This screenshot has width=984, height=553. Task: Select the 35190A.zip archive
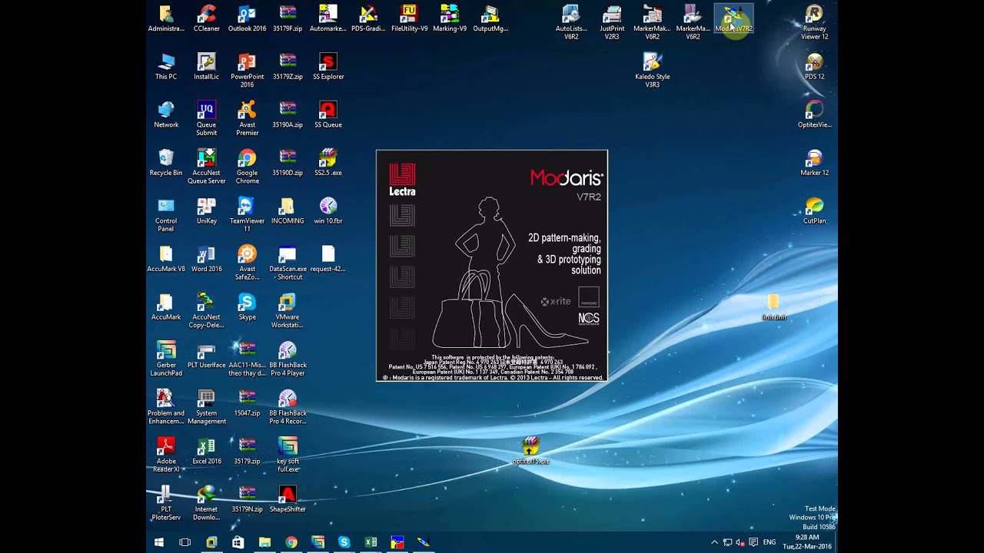(288, 114)
